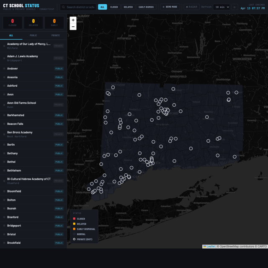Viewport: 268px width, 268px height.
Task: Select the Brookfield district
Action: coord(33,243)
